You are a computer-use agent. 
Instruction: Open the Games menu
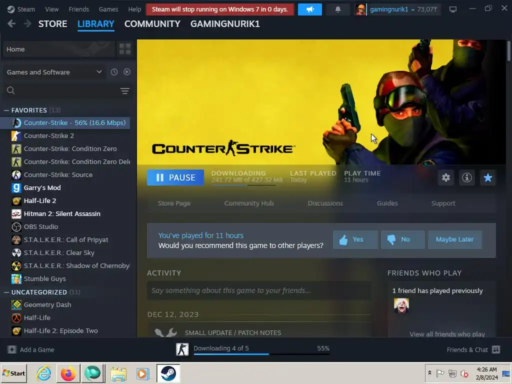tap(108, 9)
